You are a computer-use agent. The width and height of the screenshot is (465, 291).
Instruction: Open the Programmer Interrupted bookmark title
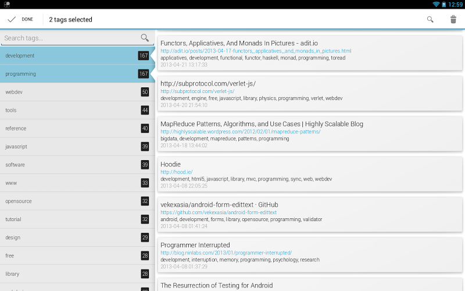pos(195,245)
